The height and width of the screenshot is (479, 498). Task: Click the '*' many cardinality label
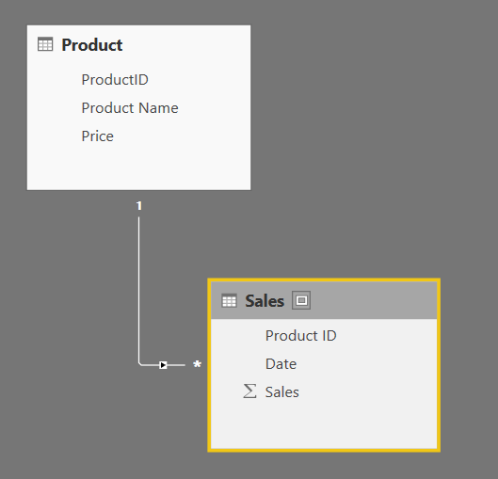click(x=198, y=365)
